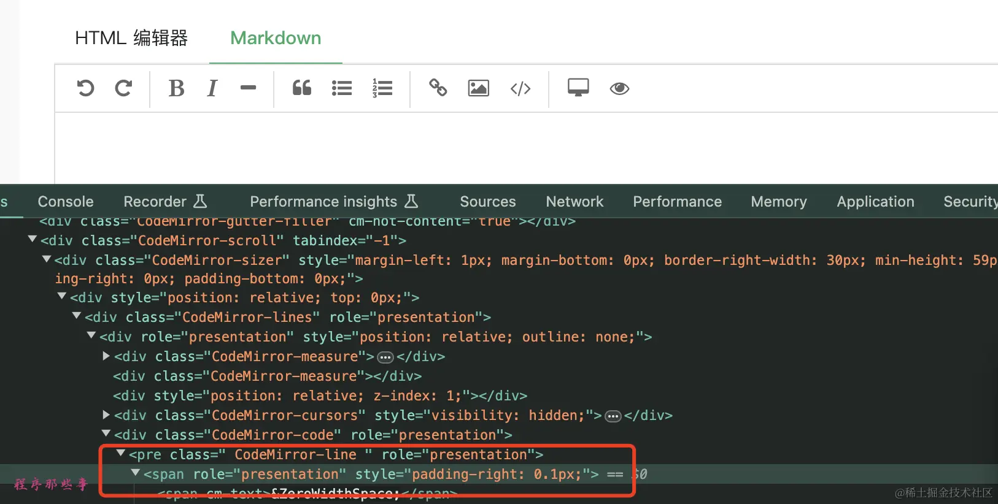The height and width of the screenshot is (504, 998).
Task: Toggle italic formatting
Action: 212,88
